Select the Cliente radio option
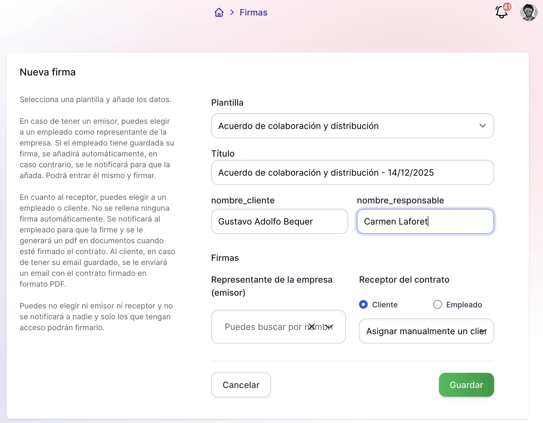The image size is (543, 423). pyautogui.click(x=363, y=304)
